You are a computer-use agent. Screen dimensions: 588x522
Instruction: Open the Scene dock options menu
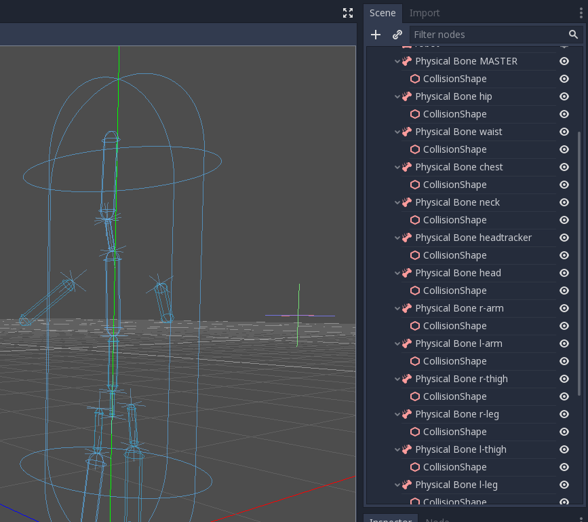[582, 13]
